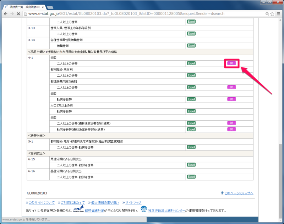
Task: Download Excel for 3-13 二人以上の世帯
Action: coord(191,34)
